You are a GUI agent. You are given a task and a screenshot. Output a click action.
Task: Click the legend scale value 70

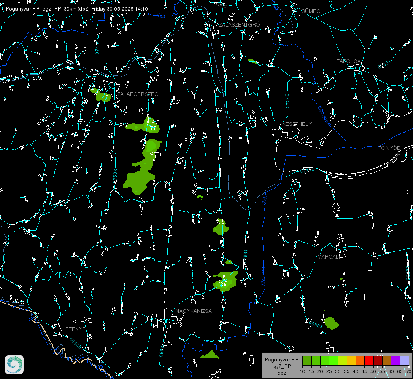tap(409, 371)
